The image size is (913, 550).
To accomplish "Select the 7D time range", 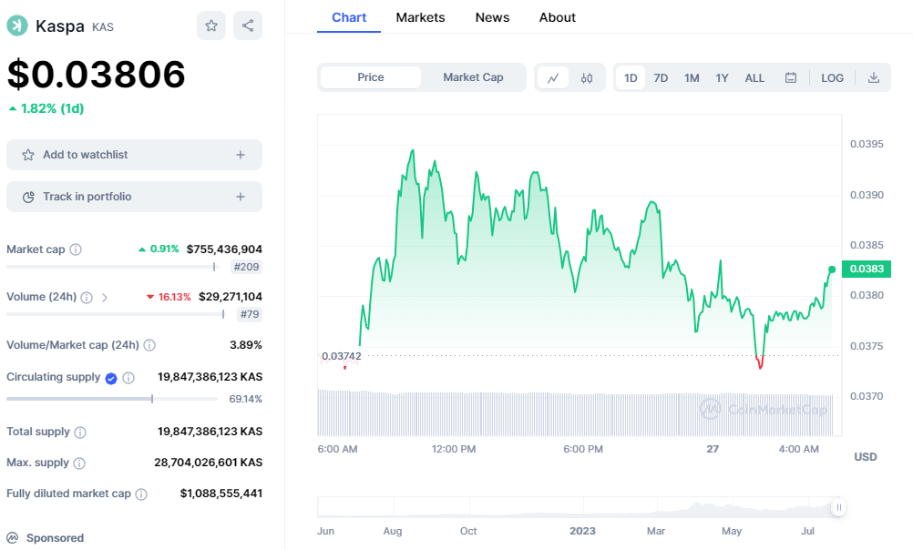I will click(x=661, y=78).
